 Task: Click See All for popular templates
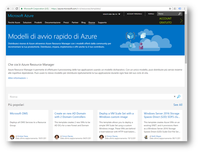pos(178,105)
